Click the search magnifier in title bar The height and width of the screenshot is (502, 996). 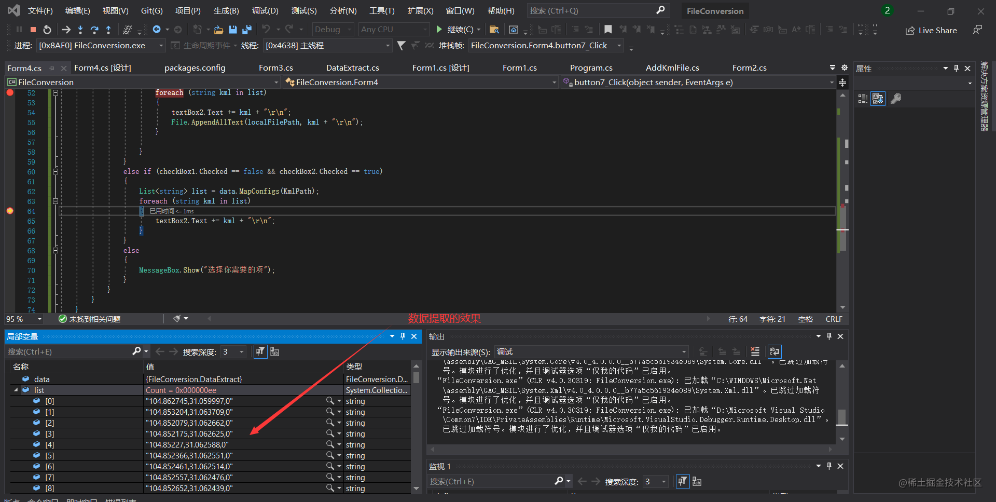[660, 10]
